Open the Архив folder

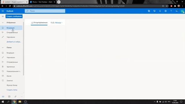[11, 76]
